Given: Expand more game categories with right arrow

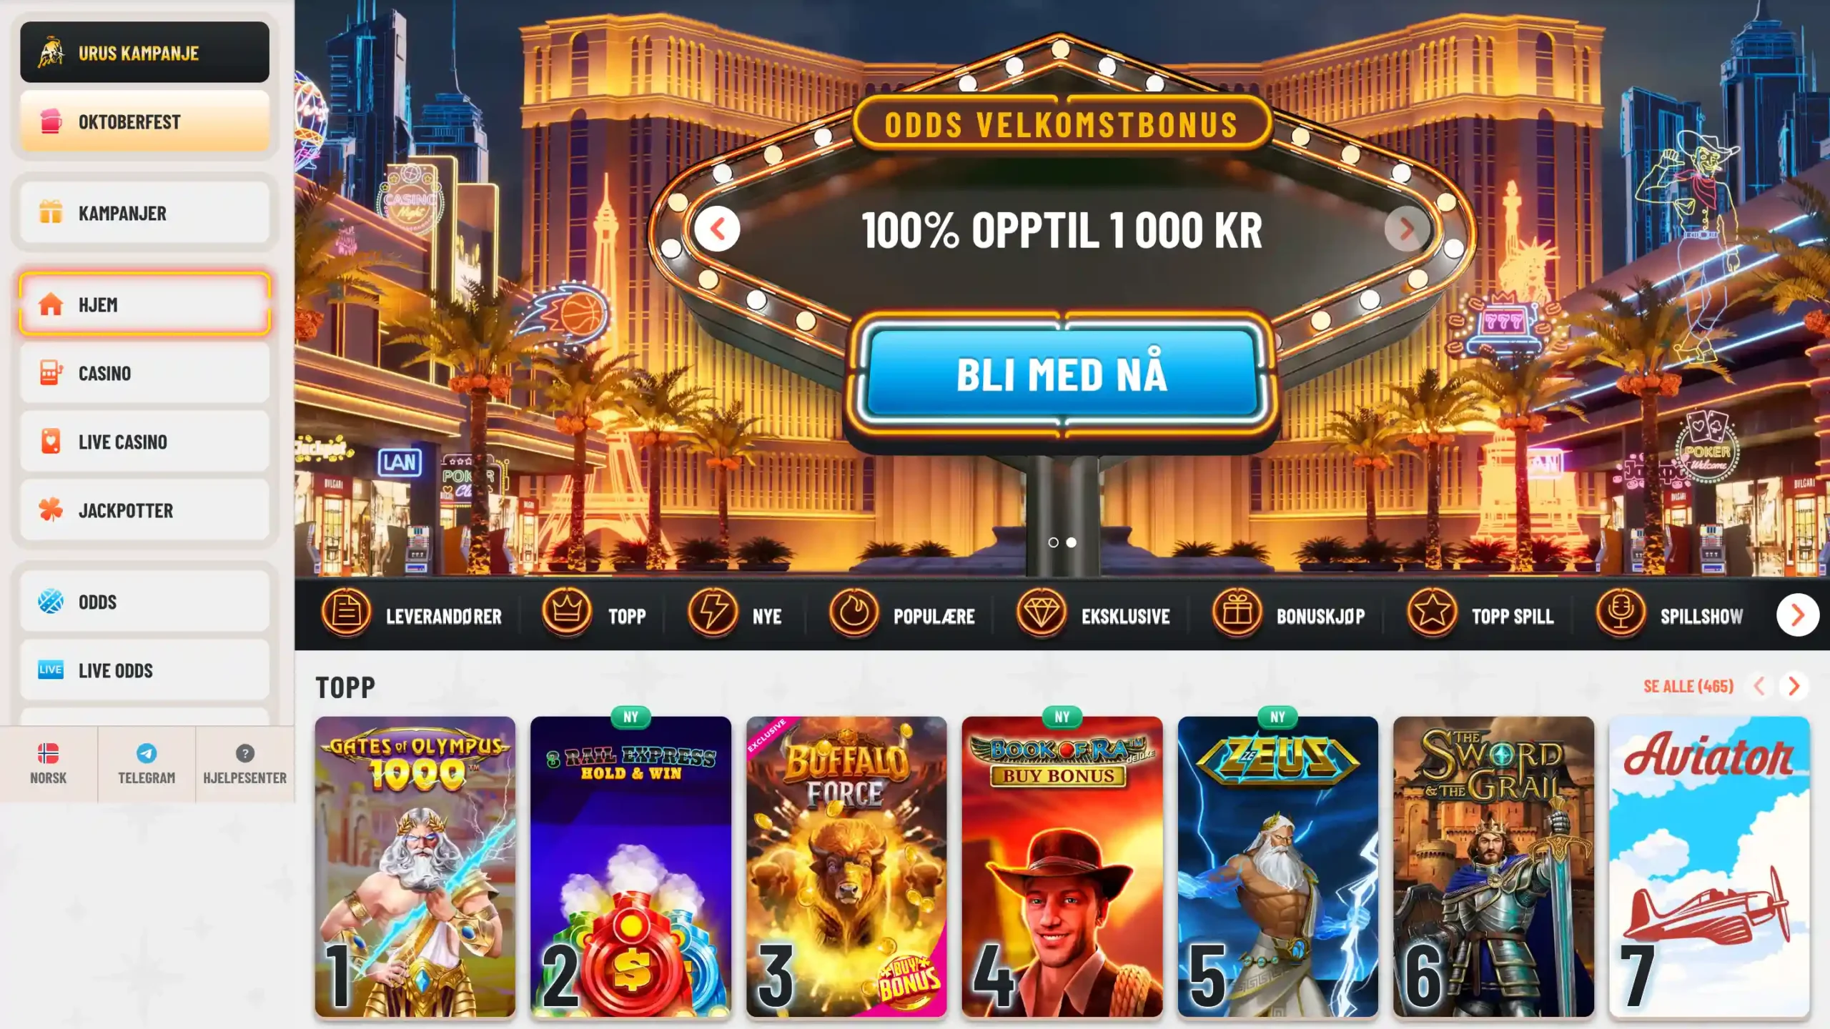Looking at the screenshot, I should click(1797, 615).
